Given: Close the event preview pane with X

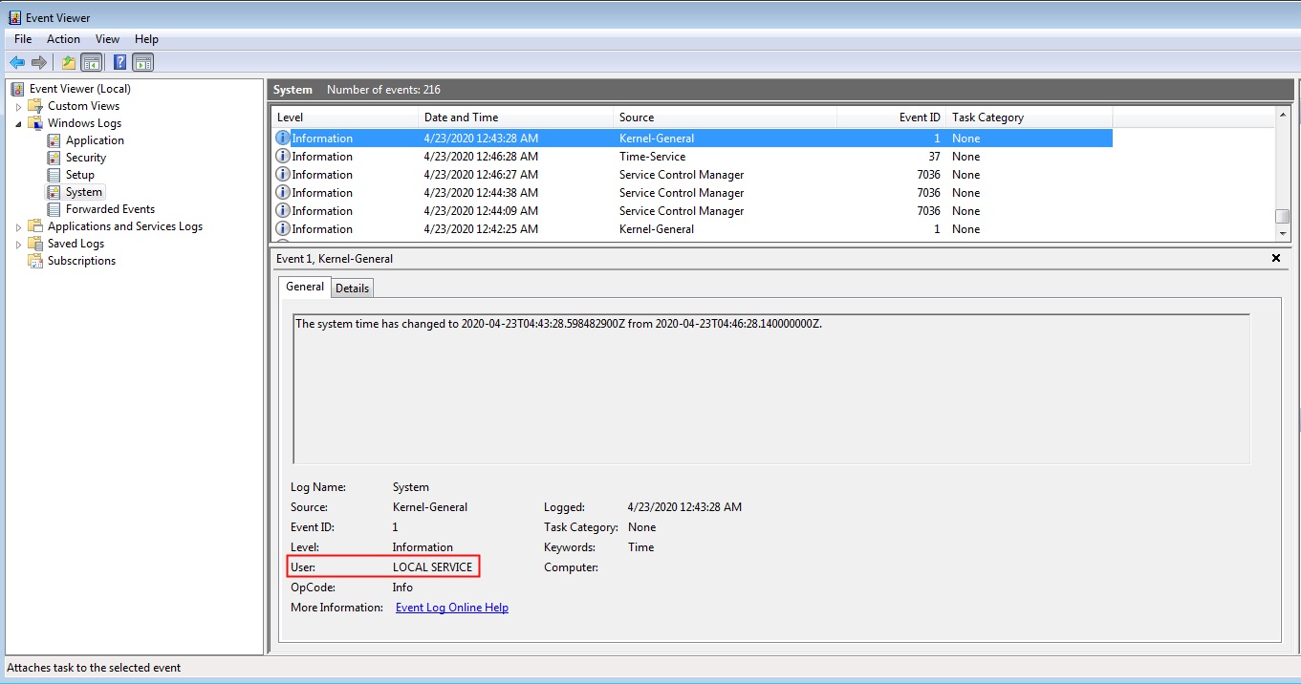Looking at the screenshot, I should (x=1276, y=259).
